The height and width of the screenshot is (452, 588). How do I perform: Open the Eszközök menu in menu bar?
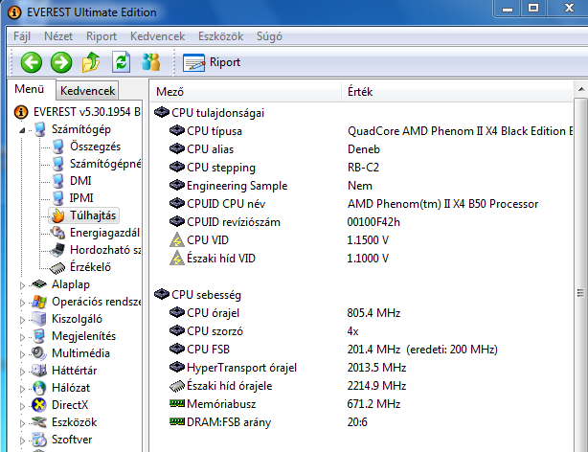pos(220,36)
